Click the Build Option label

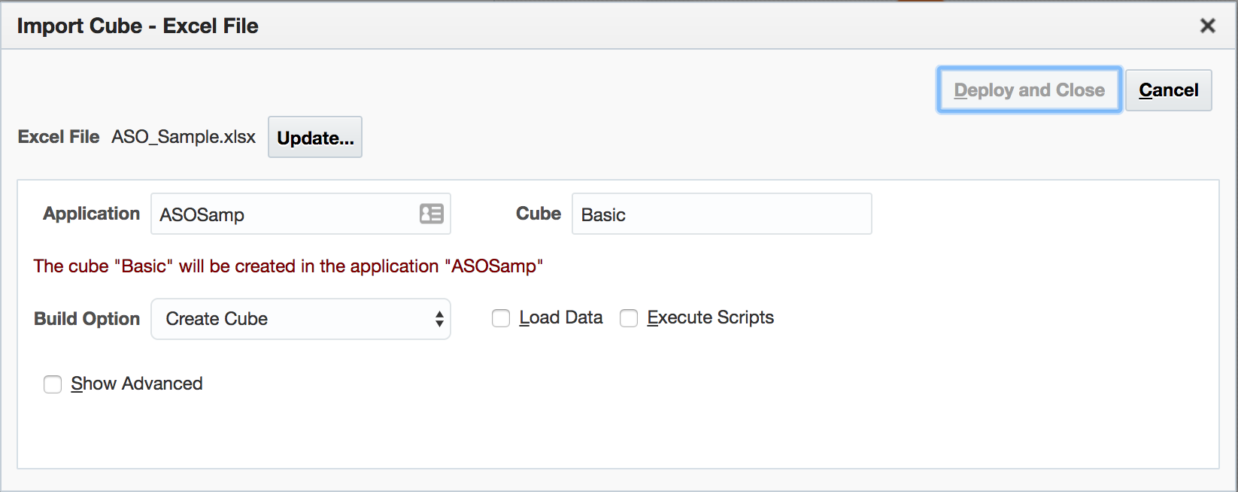click(87, 319)
